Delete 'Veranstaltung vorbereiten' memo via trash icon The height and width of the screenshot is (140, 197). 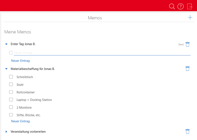tap(187, 131)
